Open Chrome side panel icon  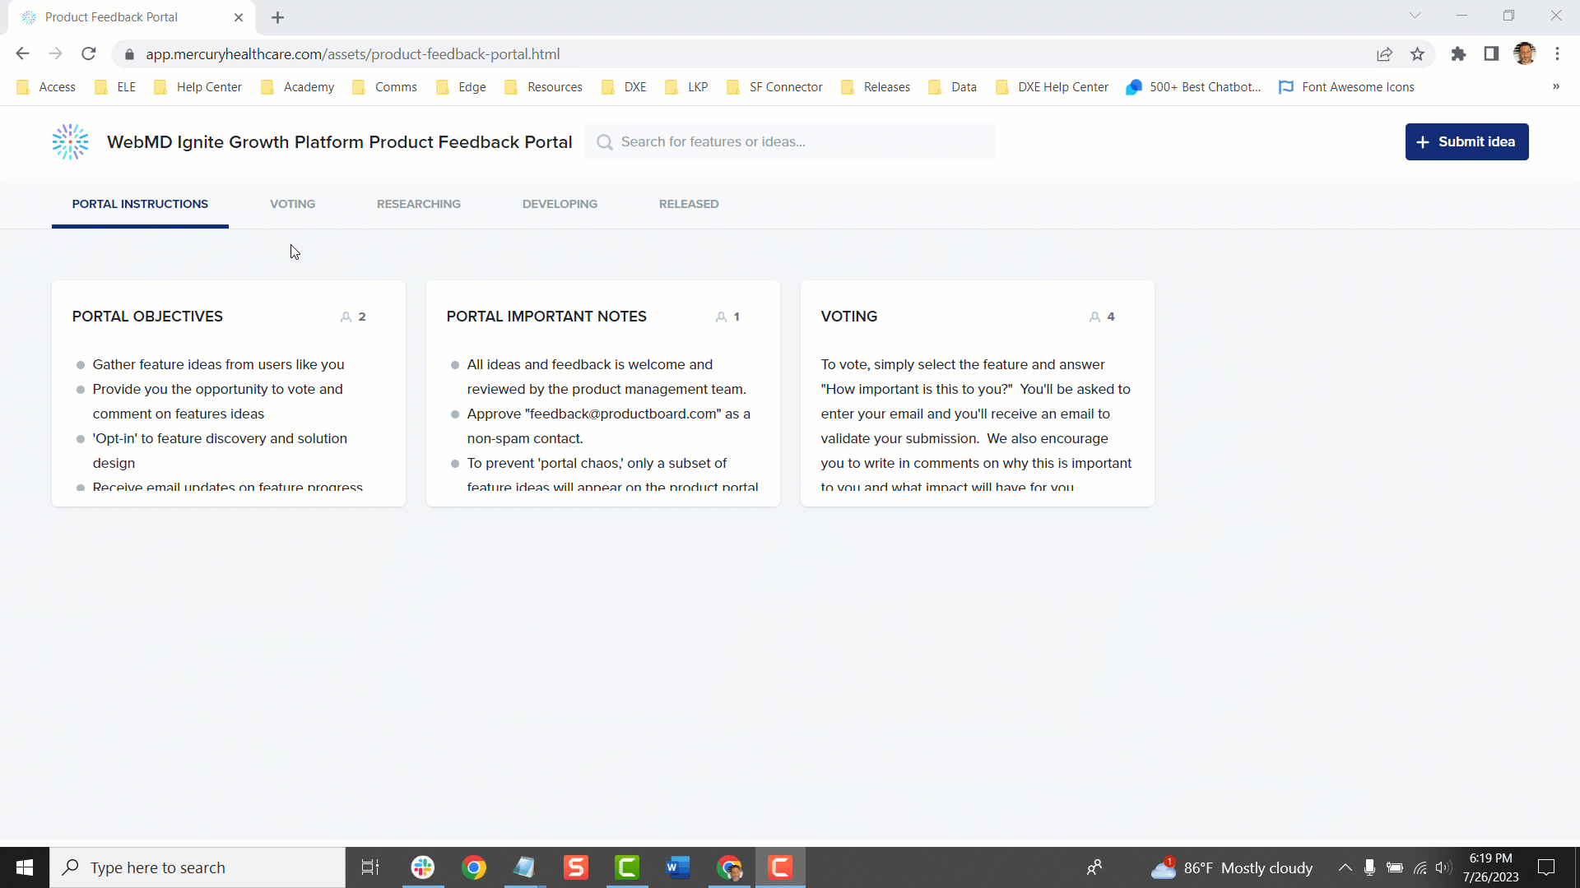pos(1491,54)
